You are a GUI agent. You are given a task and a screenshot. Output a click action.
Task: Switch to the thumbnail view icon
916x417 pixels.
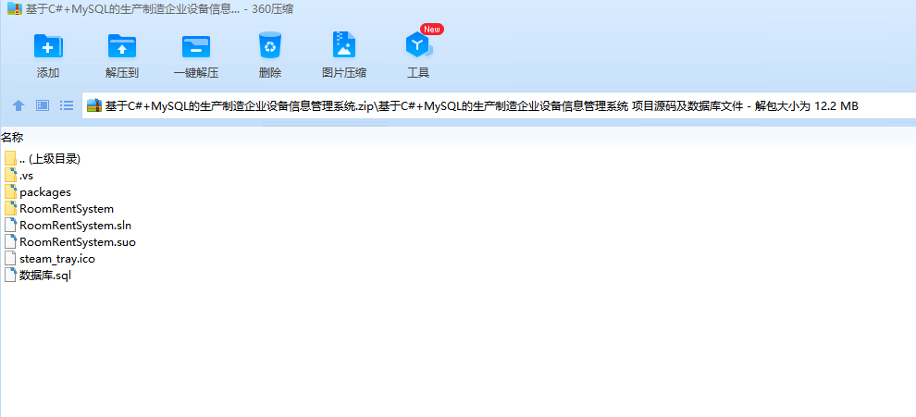point(43,105)
